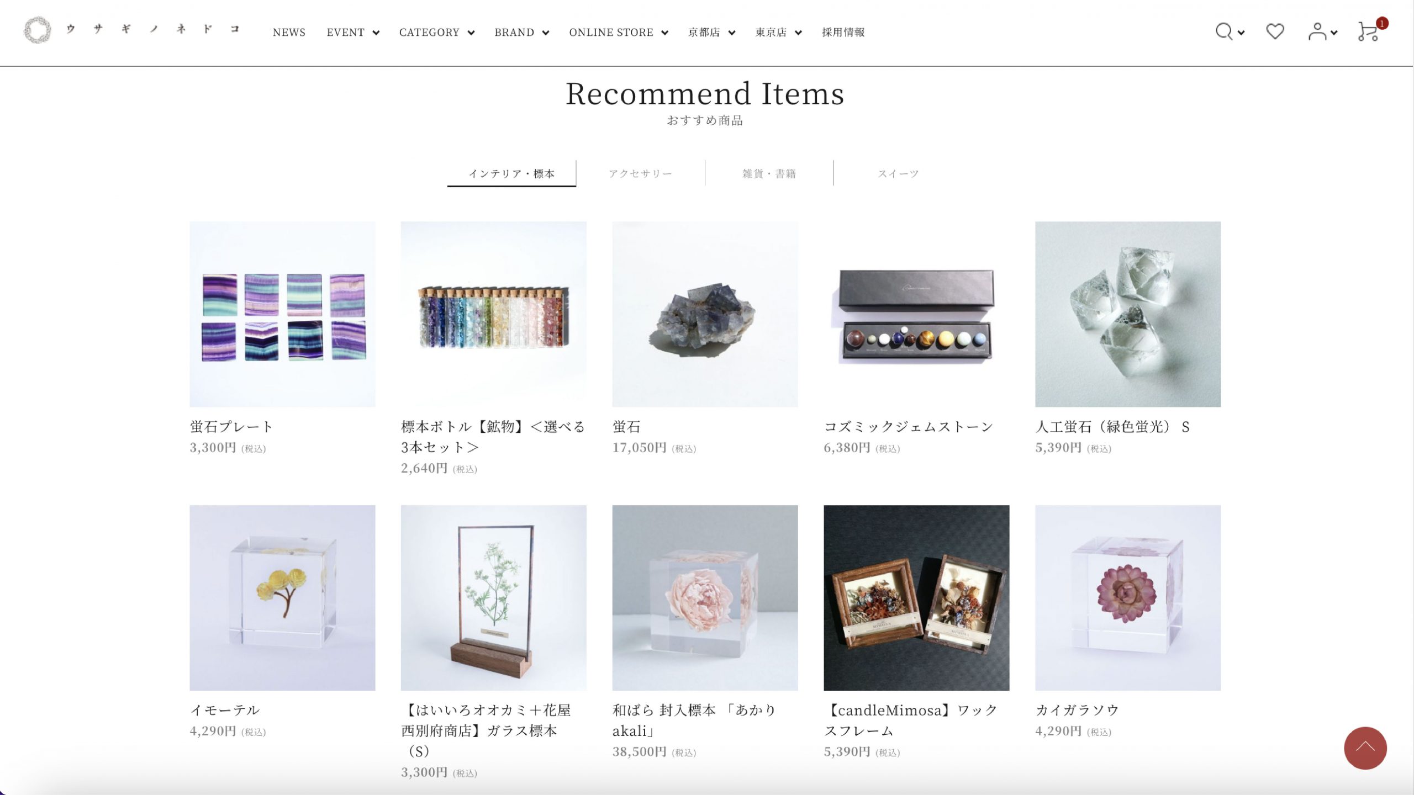Expand the BRAND dropdown menu
Screen dimensions: 1414x795
(521, 33)
